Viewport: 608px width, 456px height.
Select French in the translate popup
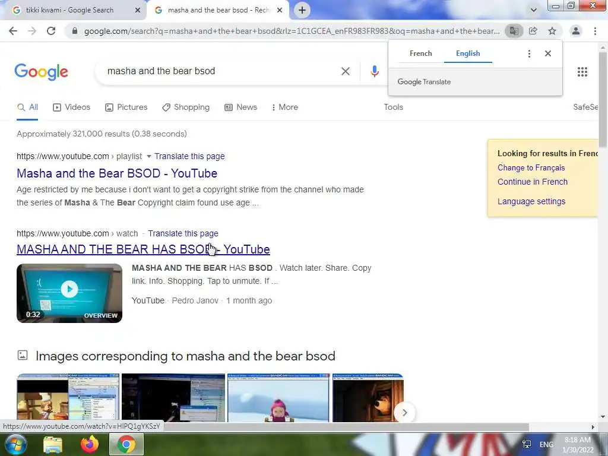421,53
